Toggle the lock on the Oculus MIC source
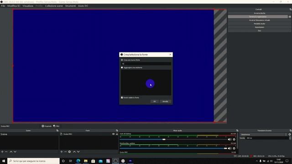This screenshot has width=292, height=164. pos(117,134)
